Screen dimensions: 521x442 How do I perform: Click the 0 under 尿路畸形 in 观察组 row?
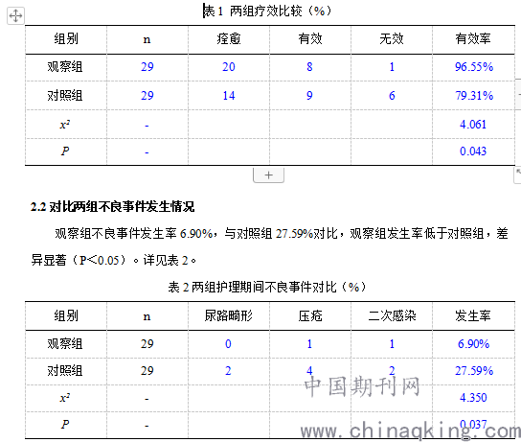[228, 344]
